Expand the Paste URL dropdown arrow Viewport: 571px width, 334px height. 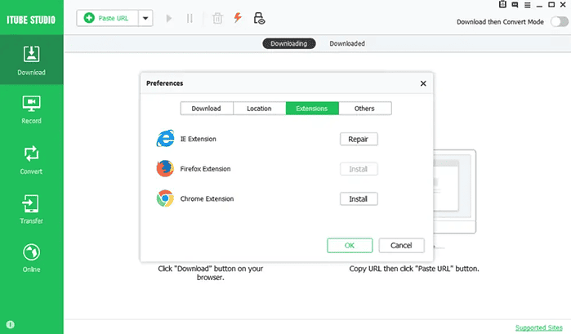click(145, 18)
